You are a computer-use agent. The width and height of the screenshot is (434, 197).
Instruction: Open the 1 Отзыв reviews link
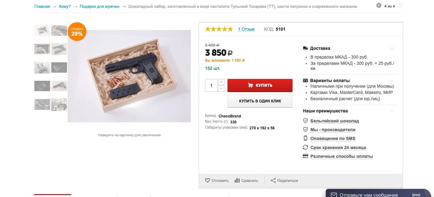[x=246, y=29]
